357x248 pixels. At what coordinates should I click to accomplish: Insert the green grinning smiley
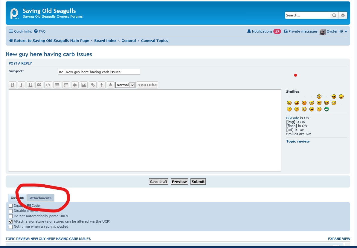click(327, 109)
